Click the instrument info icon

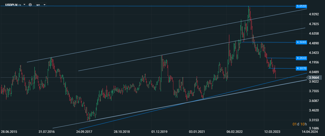(30, 5)
